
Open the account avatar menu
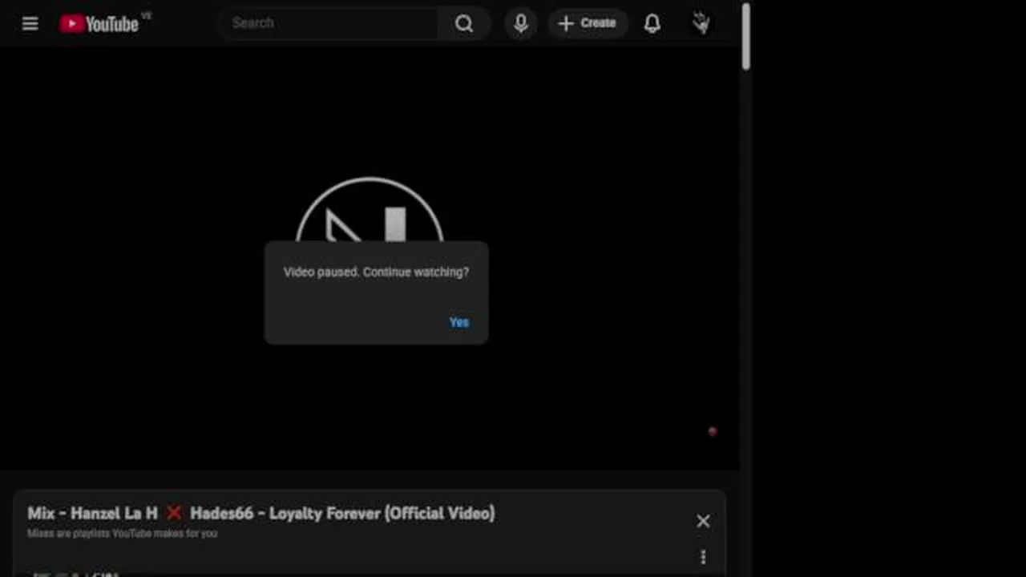[701, 23]
